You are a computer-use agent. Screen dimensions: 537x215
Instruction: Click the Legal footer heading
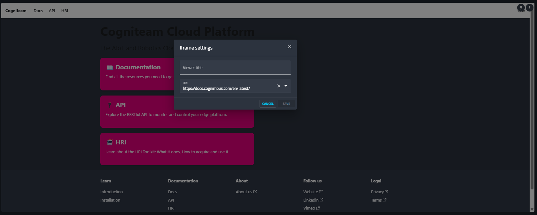tap(376, 181)
